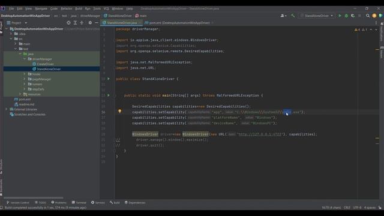Open the Structure side tool window
384x216 pixels.
click(x=1, y=167)
